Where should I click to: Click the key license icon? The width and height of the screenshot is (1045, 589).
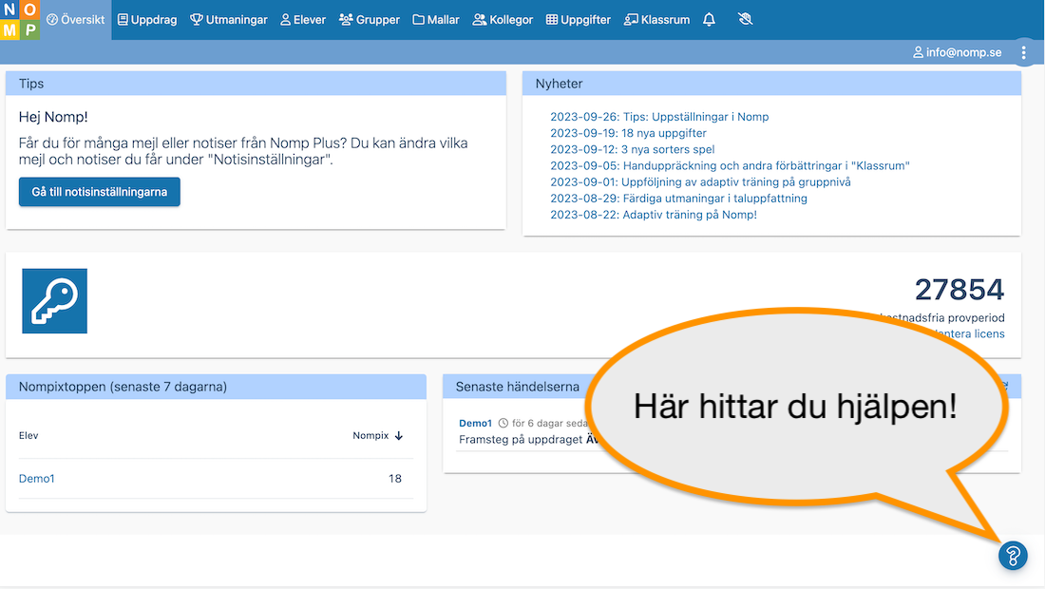pos(55,300)
